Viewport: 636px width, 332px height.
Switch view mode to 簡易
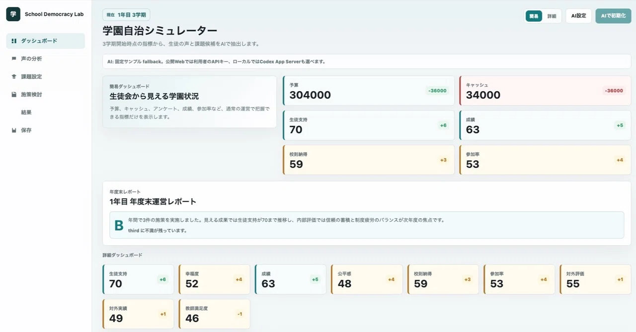pos(534,16)
